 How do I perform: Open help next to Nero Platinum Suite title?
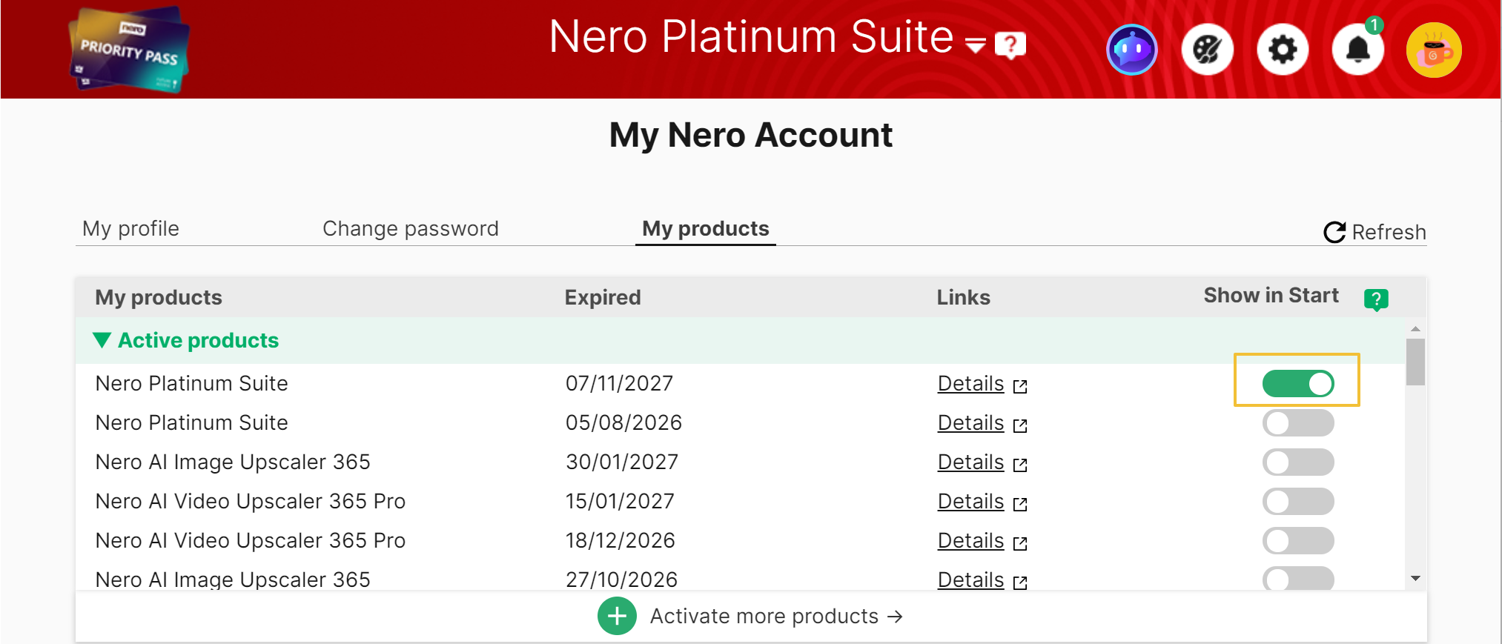pos(1010,46)
